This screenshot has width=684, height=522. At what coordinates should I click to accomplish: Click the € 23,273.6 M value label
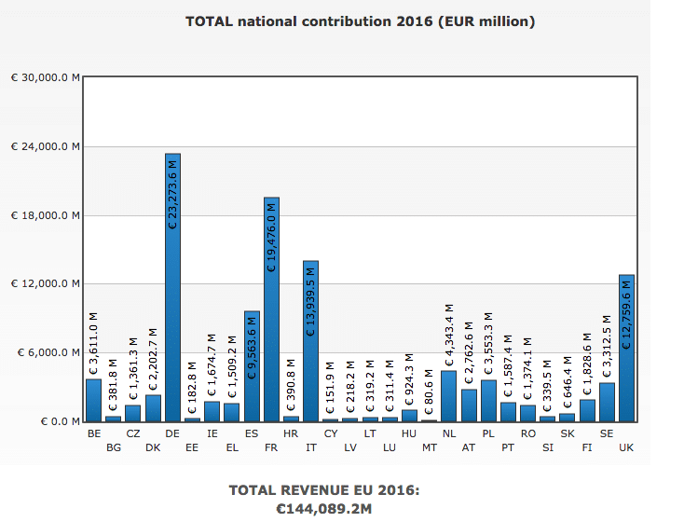(x=172, y=193)
